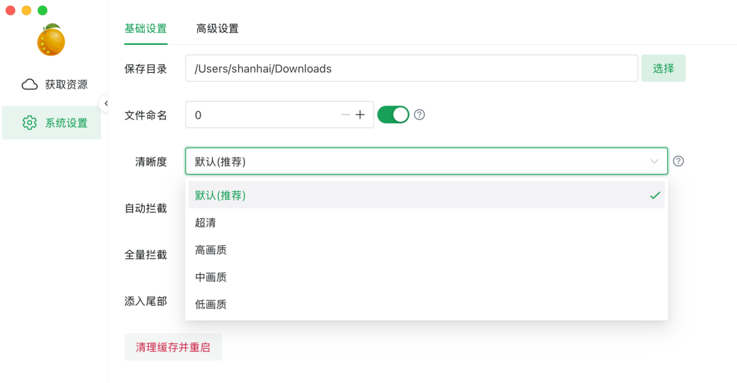Click the orange app logo icon

pos(50,41)
